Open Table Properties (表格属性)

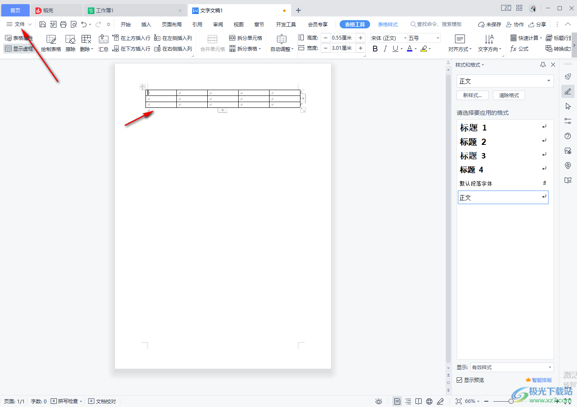pos(19,38)
